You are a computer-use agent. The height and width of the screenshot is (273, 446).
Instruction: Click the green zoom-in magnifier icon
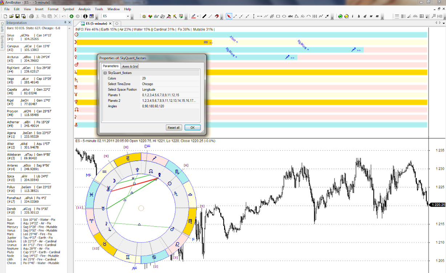tap(340, 16)
